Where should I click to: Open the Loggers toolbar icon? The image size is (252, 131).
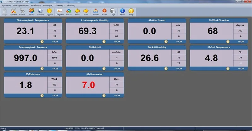[x=49, y=11]
